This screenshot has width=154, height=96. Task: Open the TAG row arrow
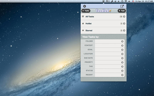[122, 67]
